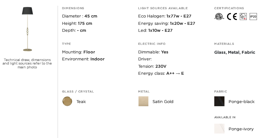Choose the Ponge-ivory fabric swatch
Viewport: 263px width, 138px height.
tap(219, 129)
